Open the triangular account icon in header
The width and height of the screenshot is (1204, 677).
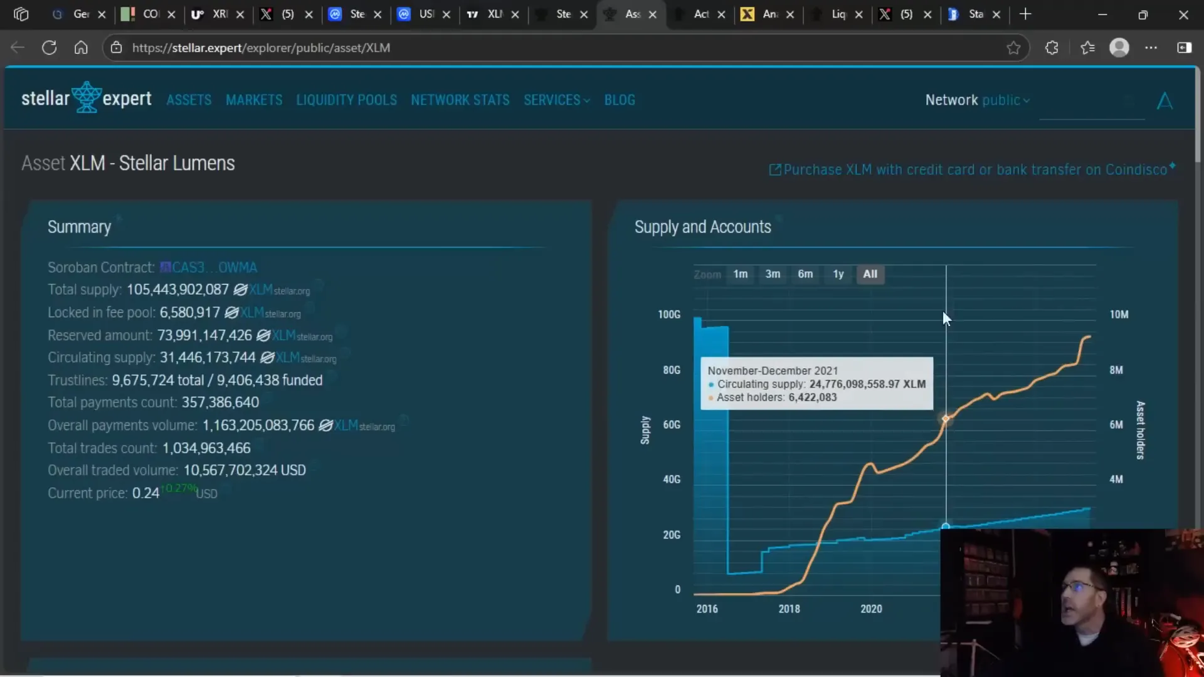pos(1164,101)
